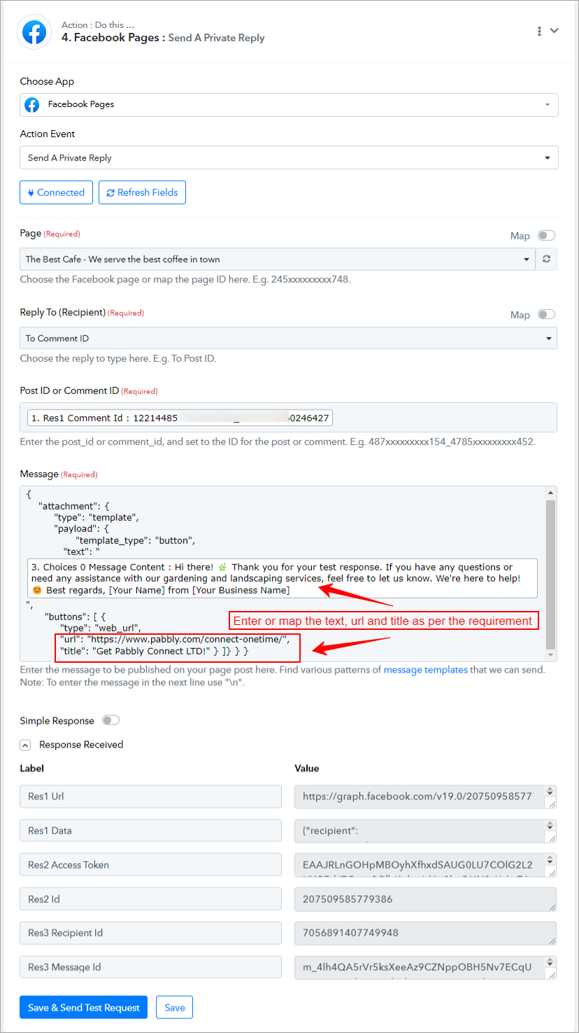Click the Res1 Data label field
This screenshot has height=1033, width=579.
150,831
